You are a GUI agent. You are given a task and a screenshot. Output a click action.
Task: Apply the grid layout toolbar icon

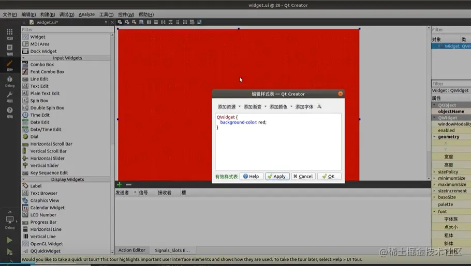(185, 22)
